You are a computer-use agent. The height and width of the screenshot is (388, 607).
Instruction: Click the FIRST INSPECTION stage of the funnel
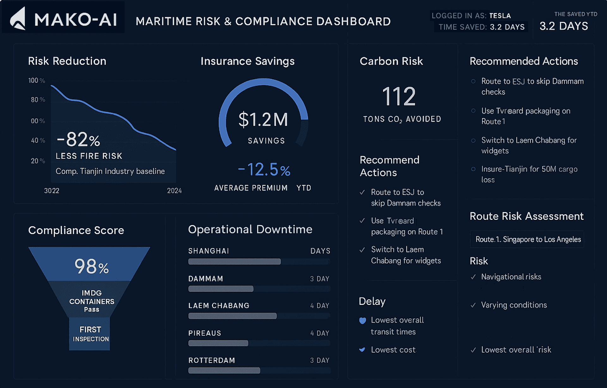tap(89, 334)
